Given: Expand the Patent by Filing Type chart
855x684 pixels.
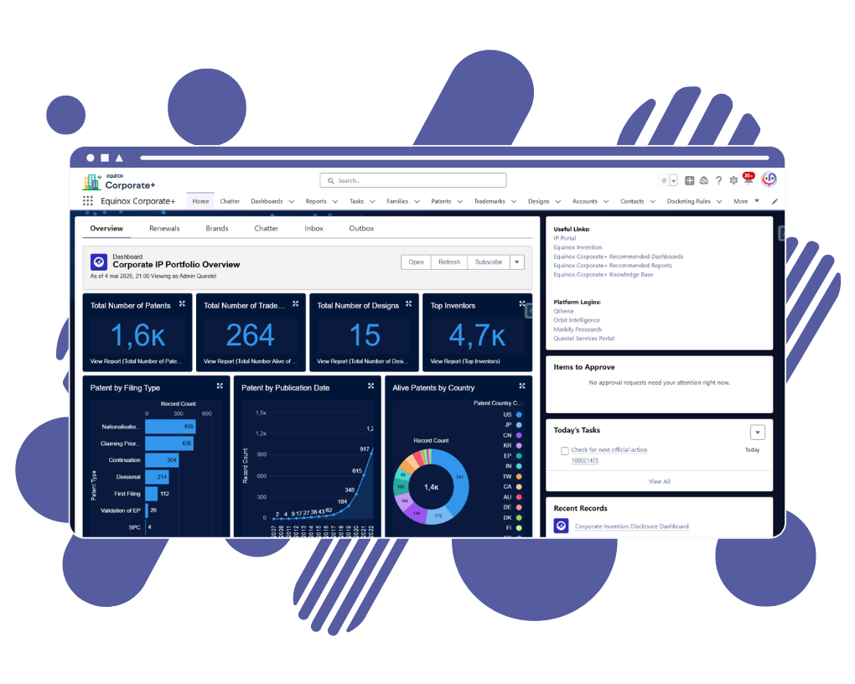Looking at the screenshot, I should coord(220,386).
